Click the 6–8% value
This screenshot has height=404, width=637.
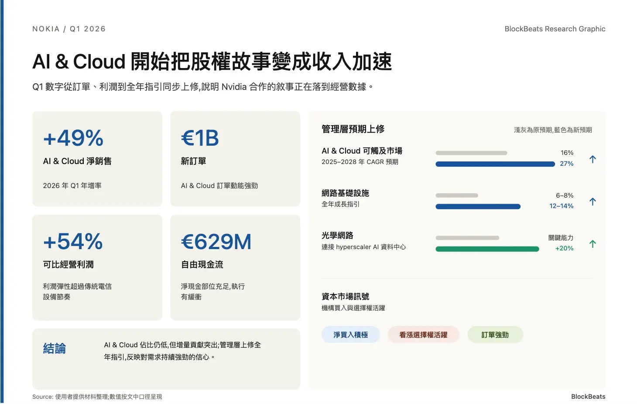[565, 195]
